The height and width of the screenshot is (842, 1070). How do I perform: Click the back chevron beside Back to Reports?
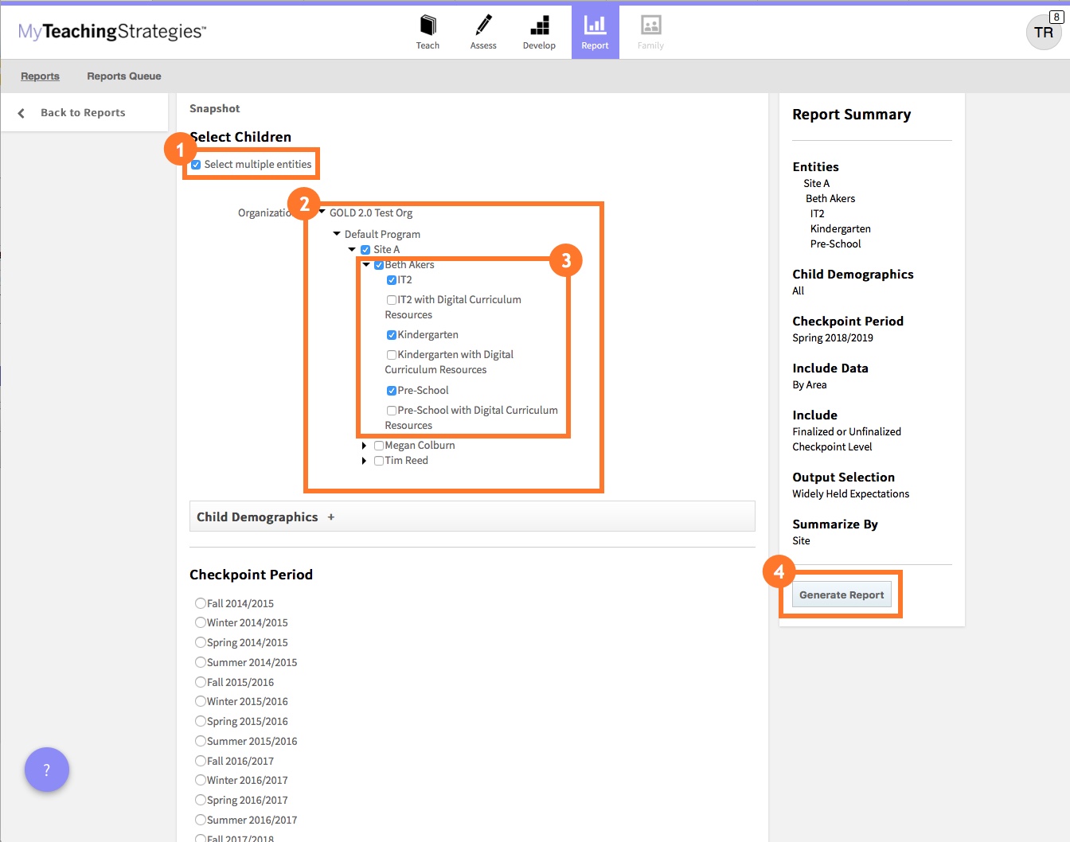21,112
